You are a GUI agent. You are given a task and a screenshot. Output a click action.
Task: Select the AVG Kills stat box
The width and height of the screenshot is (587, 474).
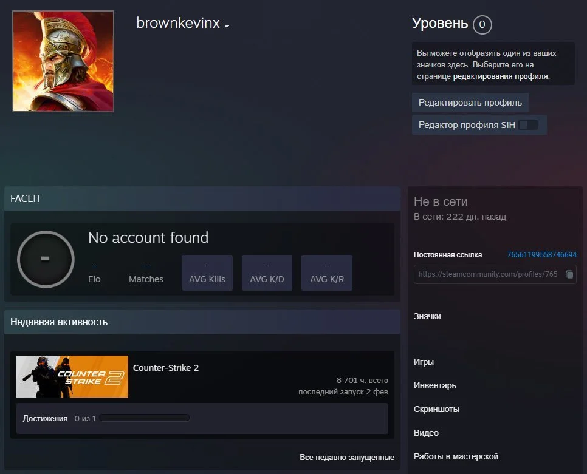(x=207, y=273)
